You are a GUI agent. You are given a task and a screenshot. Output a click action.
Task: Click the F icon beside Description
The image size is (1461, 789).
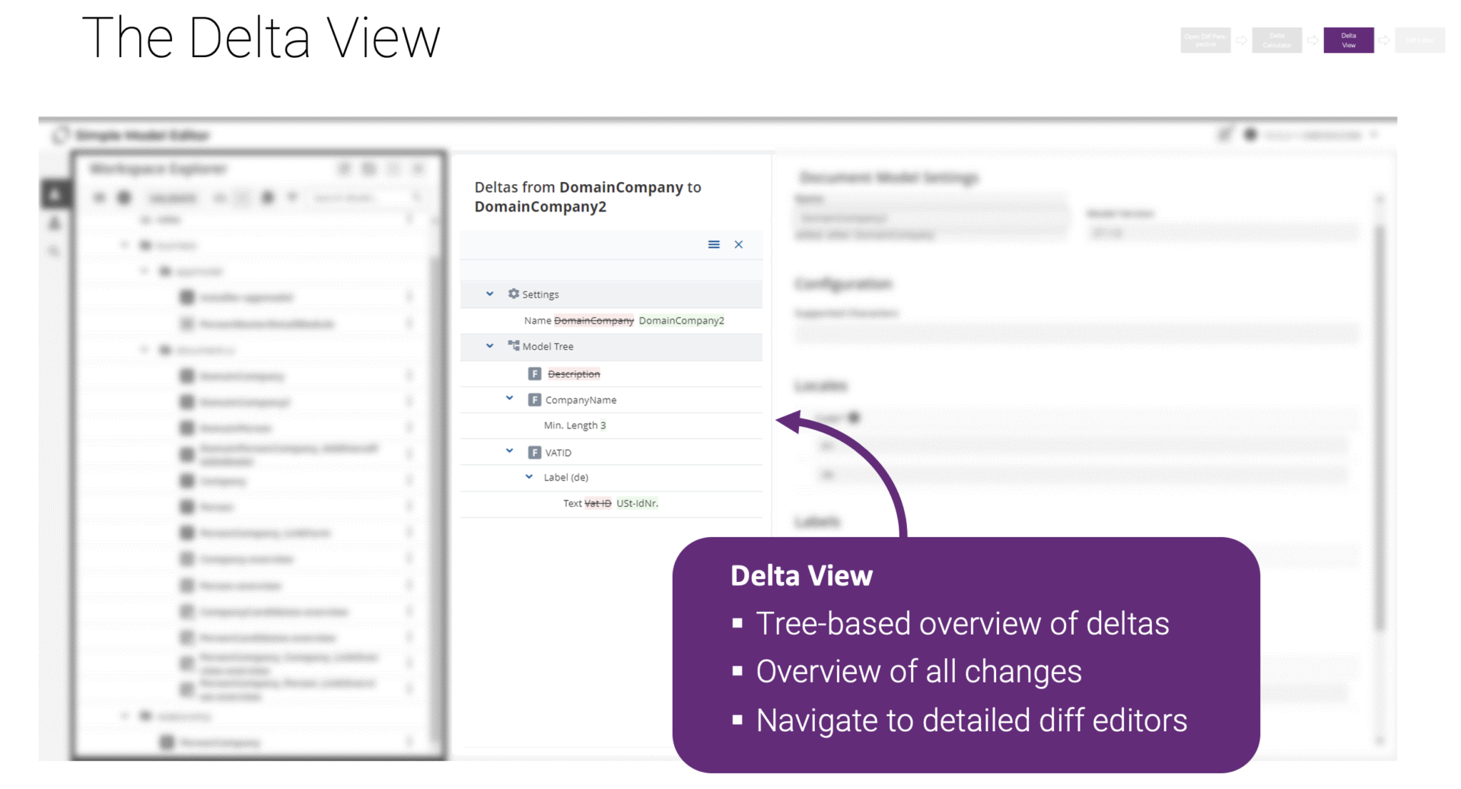click(535, 374)
